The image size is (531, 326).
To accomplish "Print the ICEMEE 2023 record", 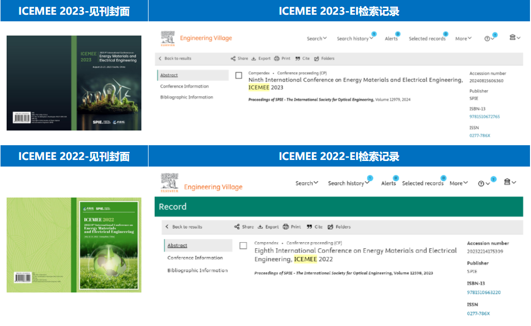I will (282, 58).
